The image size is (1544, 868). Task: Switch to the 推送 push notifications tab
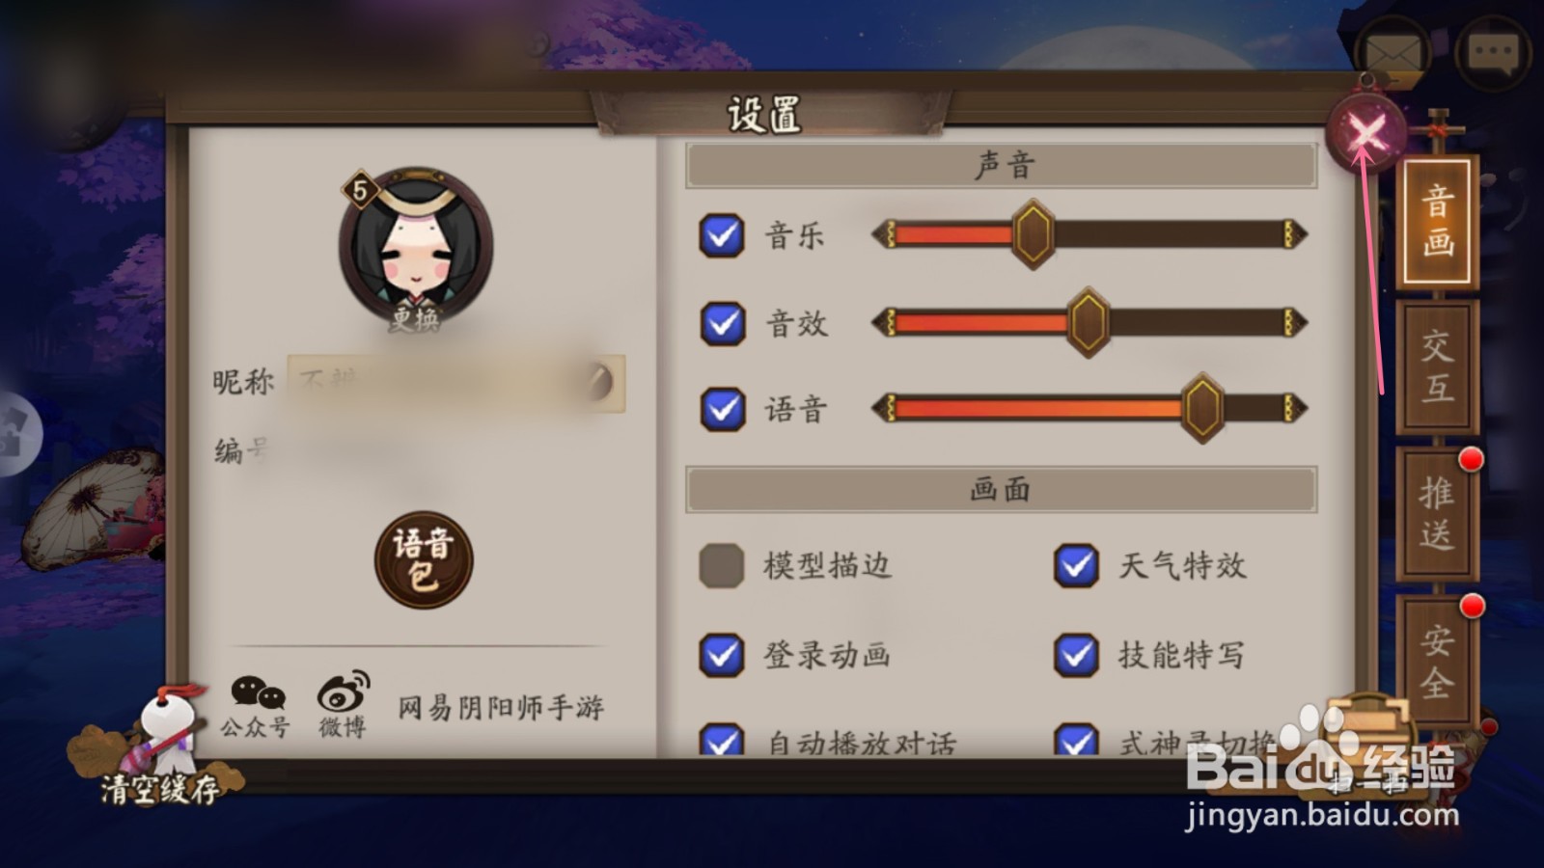pyautogui.click(x=1437, y=513)
